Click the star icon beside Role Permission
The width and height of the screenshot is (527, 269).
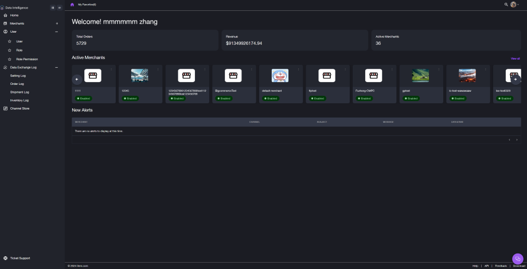(x=10, y=59)
